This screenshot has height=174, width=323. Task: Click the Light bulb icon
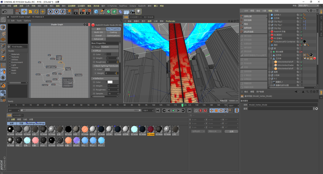[139, 12]
